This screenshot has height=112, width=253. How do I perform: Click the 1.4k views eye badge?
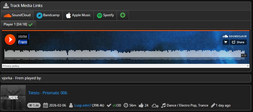click(34, 105)
